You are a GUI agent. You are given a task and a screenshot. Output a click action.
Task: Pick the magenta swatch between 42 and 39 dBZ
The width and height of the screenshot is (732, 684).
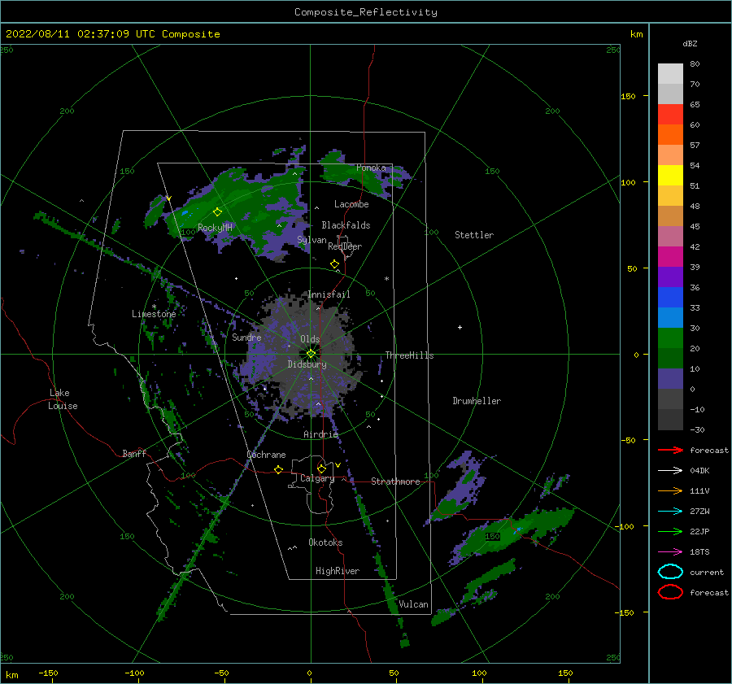(x=670, y=257)
